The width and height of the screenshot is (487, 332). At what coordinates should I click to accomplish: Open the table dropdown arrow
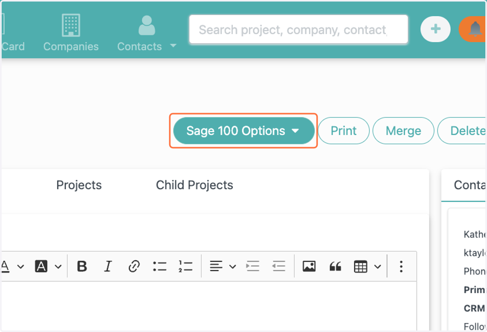377,267
